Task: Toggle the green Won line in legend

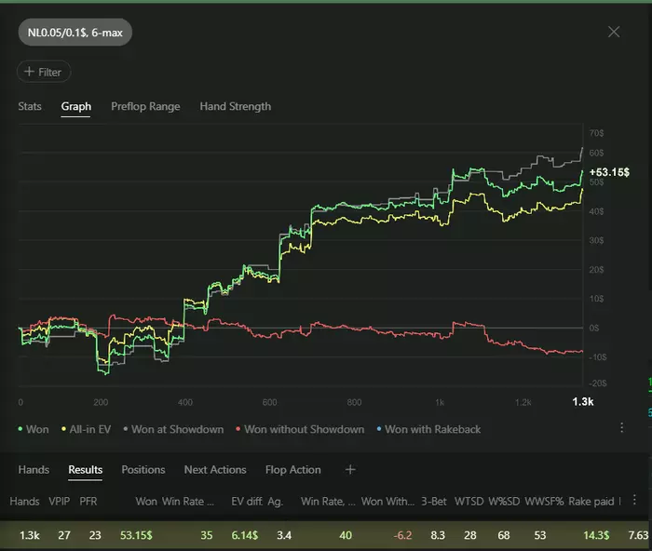Action: [35, 429]
